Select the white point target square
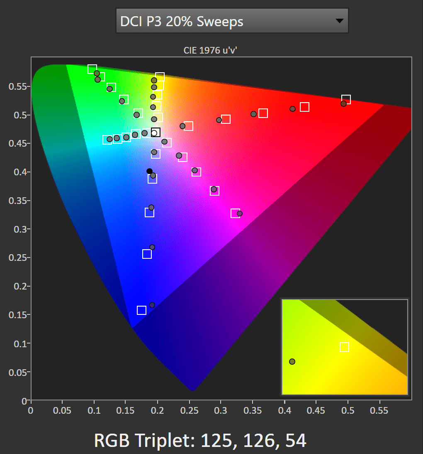 156,133
